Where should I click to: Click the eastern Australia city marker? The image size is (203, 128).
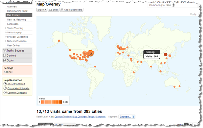[x=179, y=86]
